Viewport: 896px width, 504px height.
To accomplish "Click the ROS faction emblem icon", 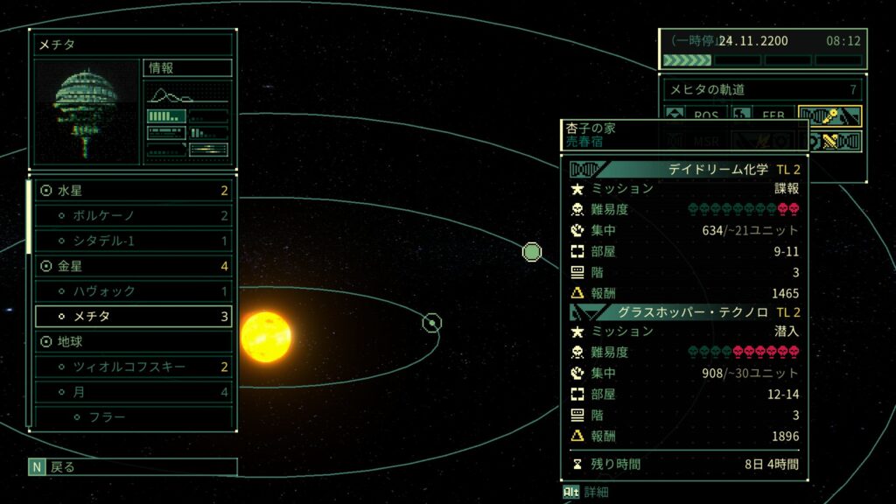I will (675, 114).
